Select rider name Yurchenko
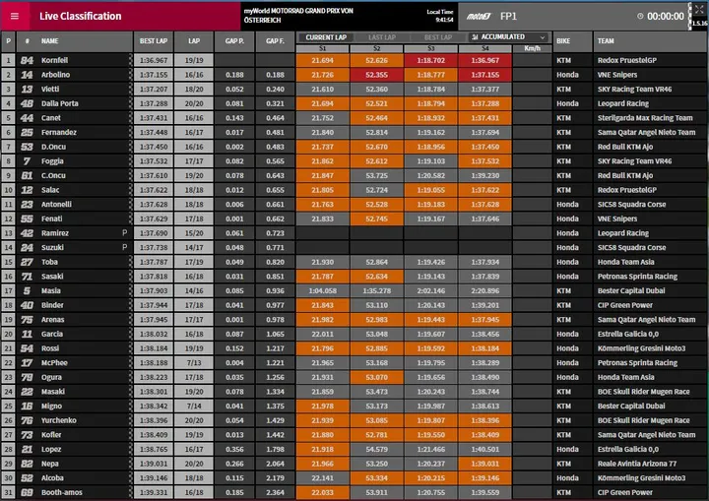This screenshot has width=709, height=501. pyautogui.click(x=59, y=420)
